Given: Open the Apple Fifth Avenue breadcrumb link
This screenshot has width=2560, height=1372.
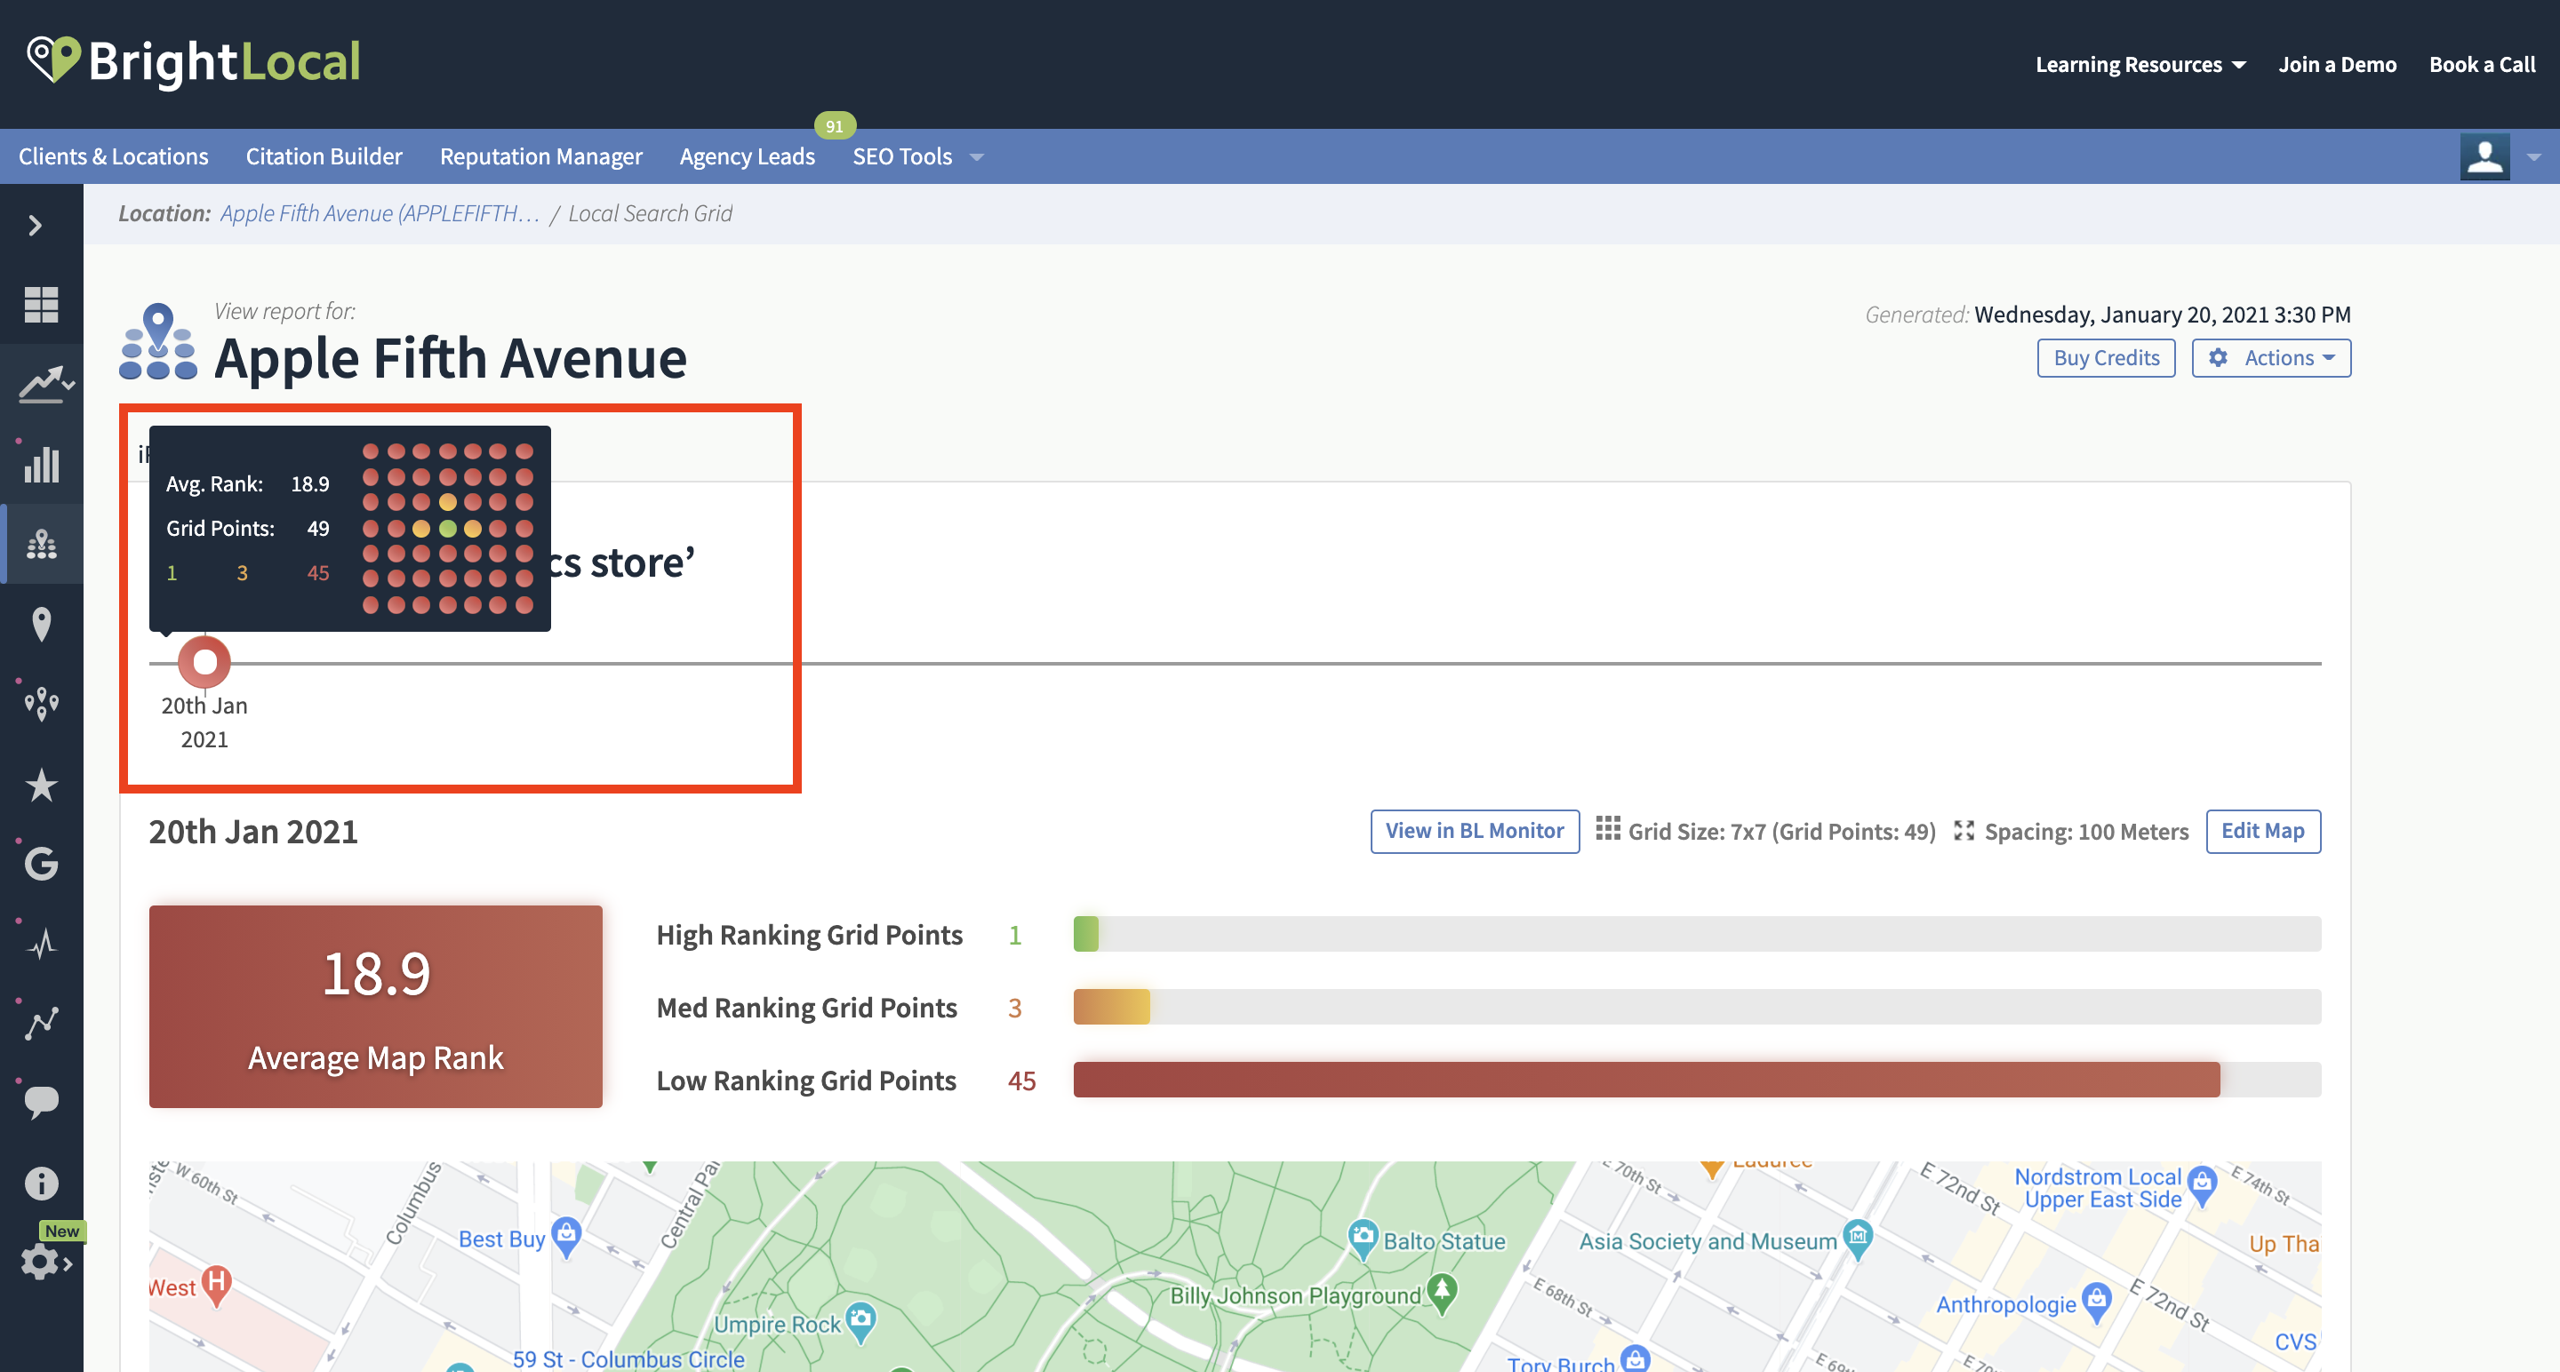Looking at the screenshot, I should tap(380, 213).
